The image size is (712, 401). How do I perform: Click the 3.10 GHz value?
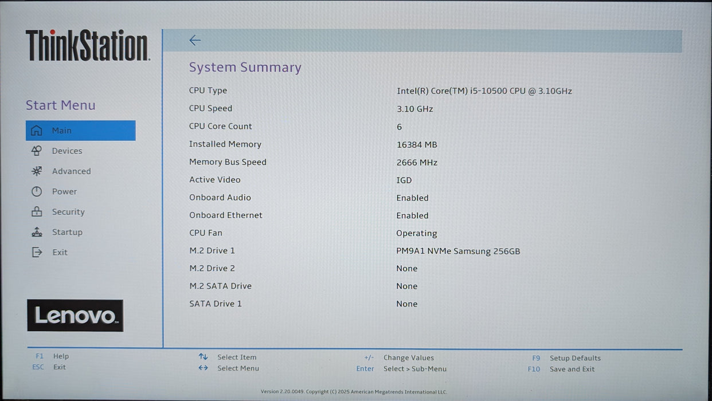[x=415, y=109]
